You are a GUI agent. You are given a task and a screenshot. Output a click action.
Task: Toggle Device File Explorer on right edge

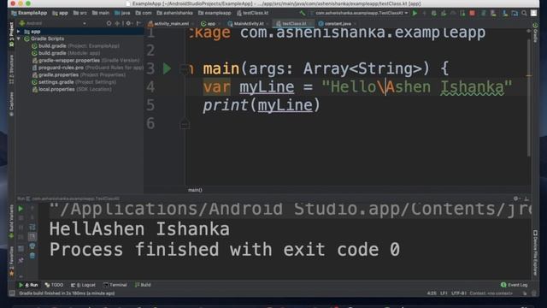[x=535, y=252]
